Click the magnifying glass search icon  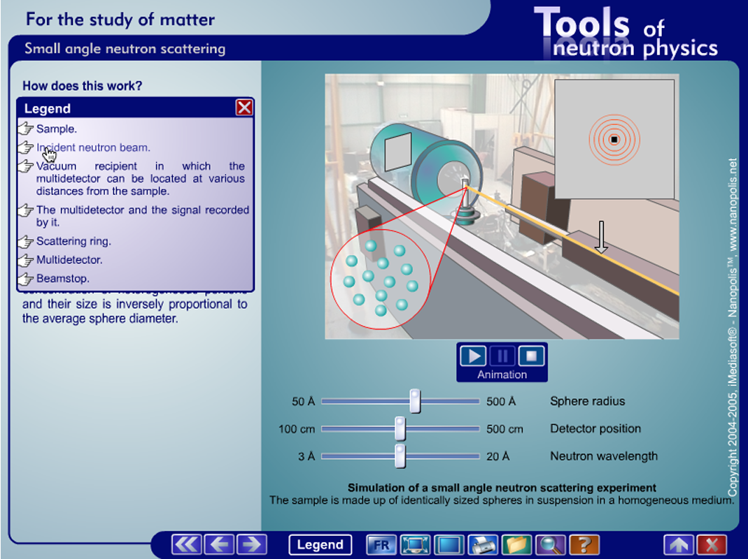tap(549, 545)
